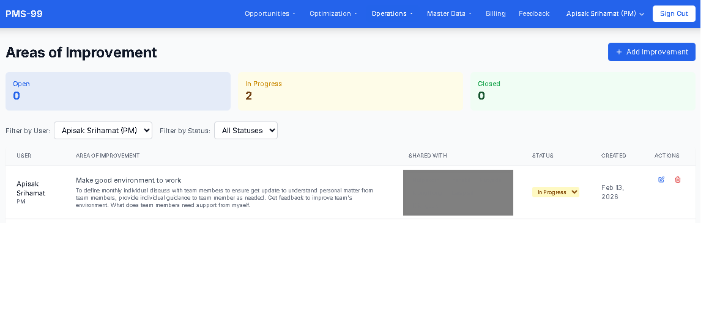Click the Add Improvement button

coord(651,52)
